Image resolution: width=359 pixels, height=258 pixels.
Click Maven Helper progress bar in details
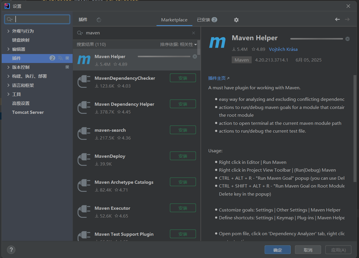coord(316,39)
